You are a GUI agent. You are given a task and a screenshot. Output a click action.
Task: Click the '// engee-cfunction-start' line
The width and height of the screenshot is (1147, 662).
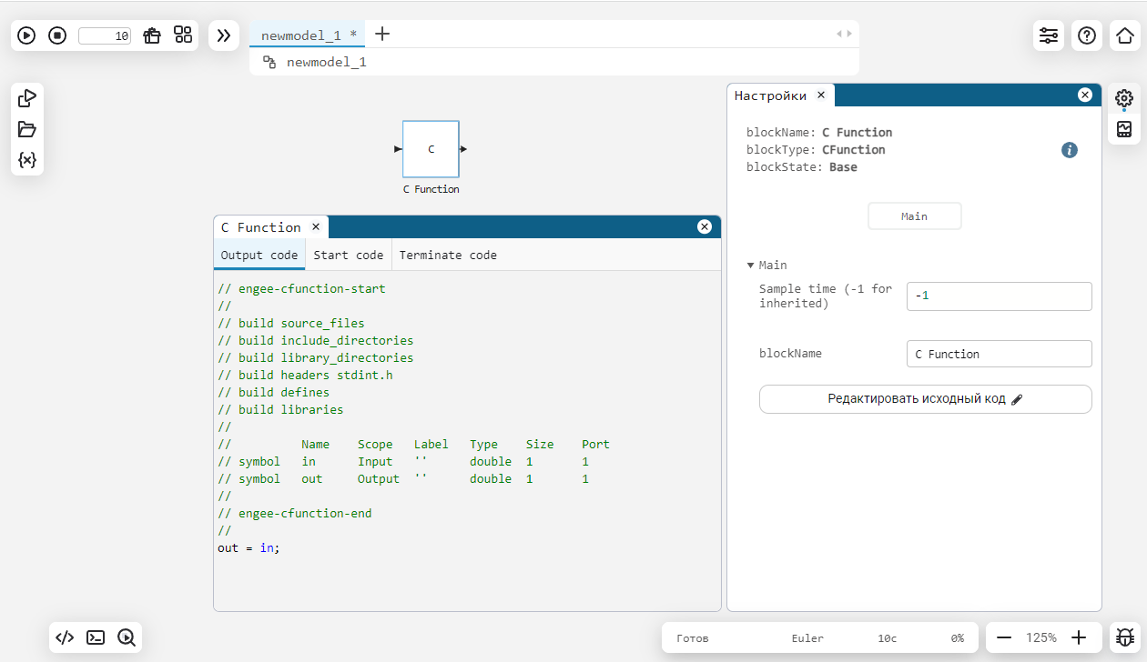click(x=301, y=289)
